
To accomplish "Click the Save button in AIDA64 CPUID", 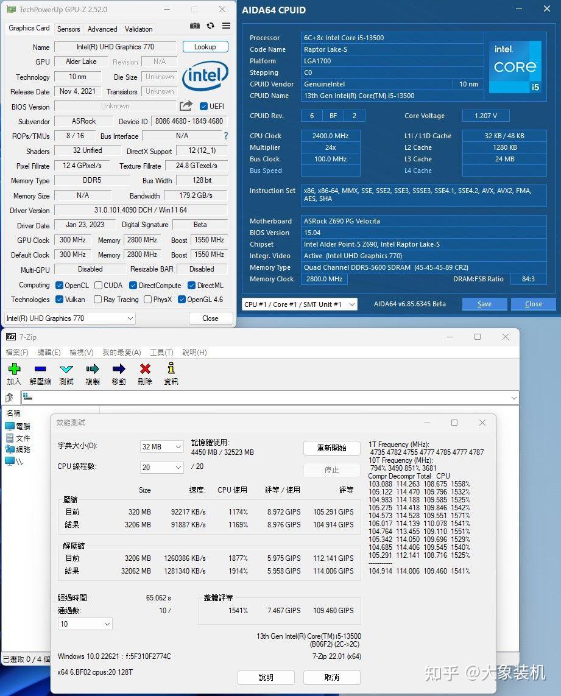I will point(484,304).
